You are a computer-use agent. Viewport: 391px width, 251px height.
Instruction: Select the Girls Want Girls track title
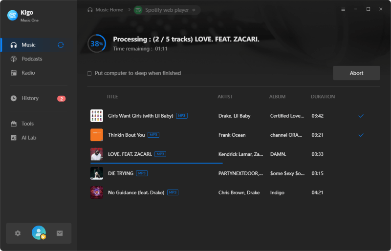(x=140, y=116)
